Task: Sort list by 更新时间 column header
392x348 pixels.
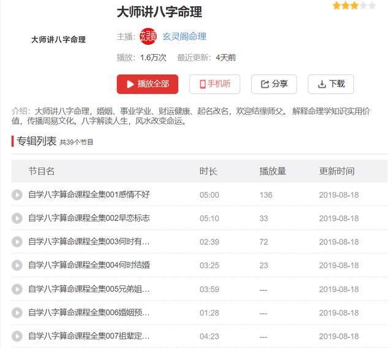Action: 336,171
